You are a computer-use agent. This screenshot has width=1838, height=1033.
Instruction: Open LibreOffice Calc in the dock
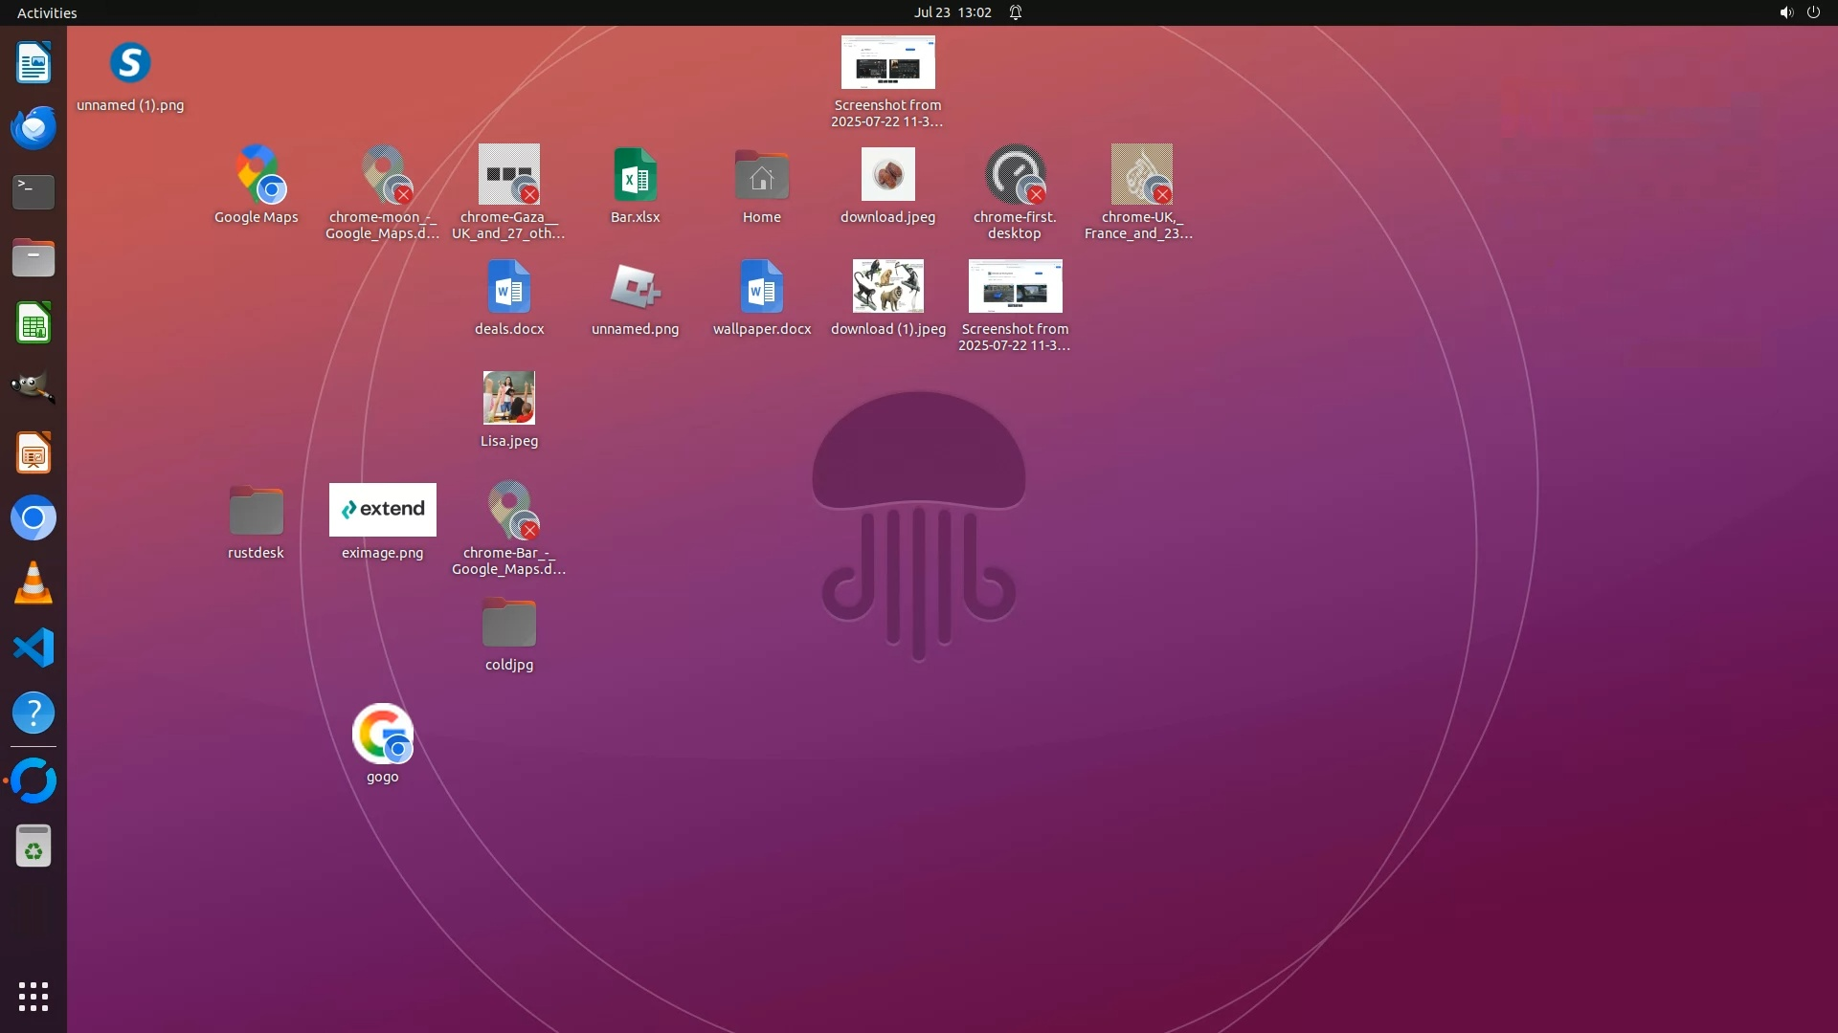[34, 323]
